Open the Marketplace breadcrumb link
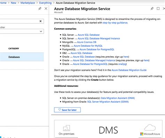The width and height of the screenshot is (165, 138). [x=28, y=3]
